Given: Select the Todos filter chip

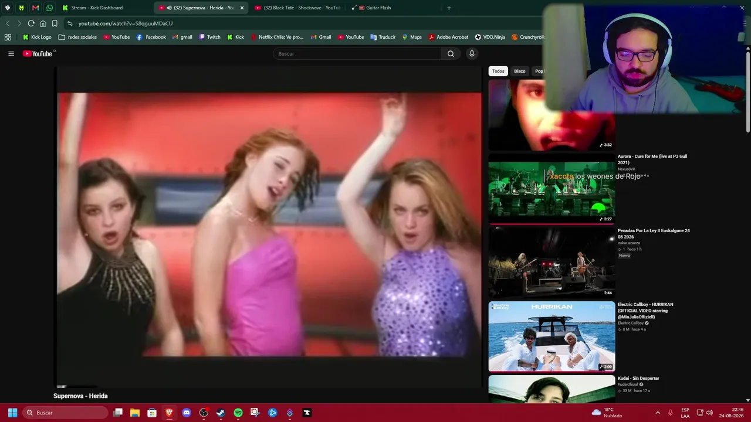Looking at the screenshot, I should 498,71.
